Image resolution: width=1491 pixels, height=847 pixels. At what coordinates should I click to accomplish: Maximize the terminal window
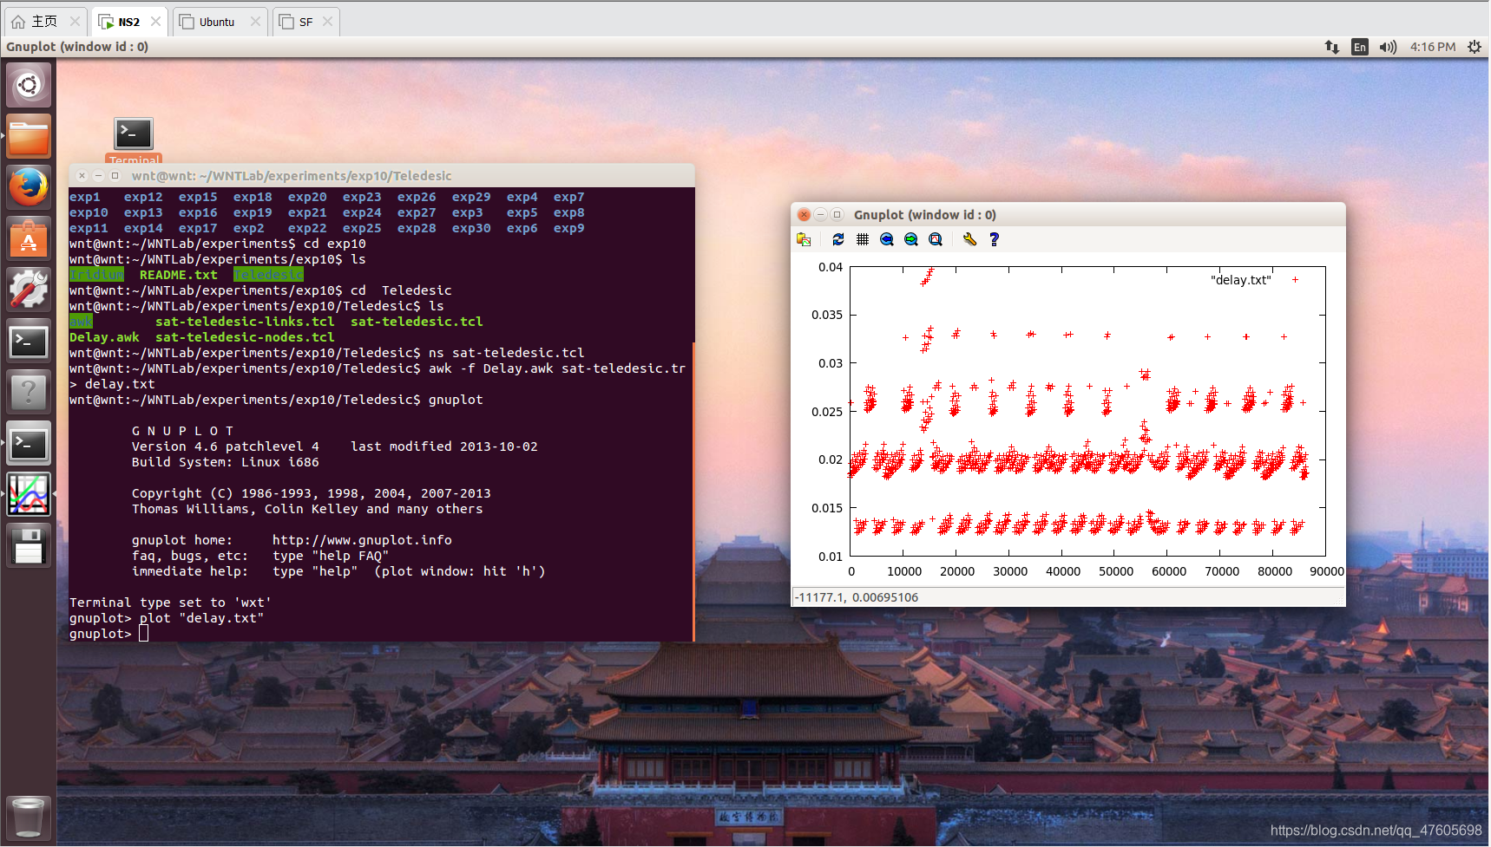coord(115,176)
